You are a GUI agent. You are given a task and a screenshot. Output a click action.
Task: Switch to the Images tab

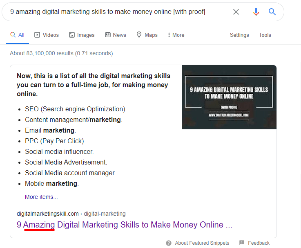coord(82,35)
